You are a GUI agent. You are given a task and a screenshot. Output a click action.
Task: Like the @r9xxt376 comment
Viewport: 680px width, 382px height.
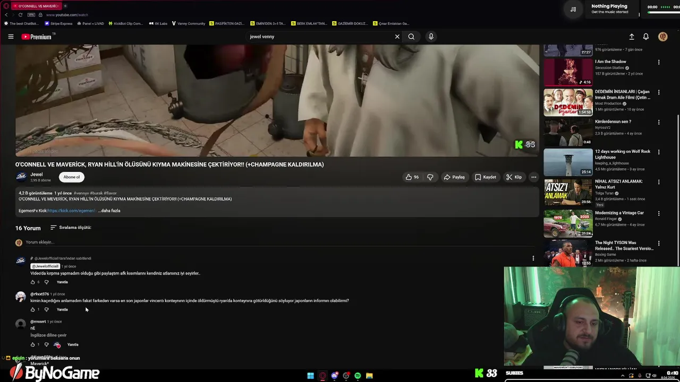coord(32,310)
